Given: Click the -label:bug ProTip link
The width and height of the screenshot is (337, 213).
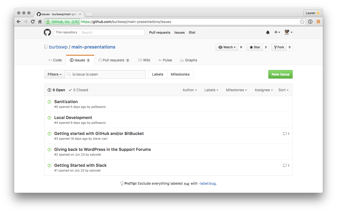Looking at the screenshot, I should [207, 183].
